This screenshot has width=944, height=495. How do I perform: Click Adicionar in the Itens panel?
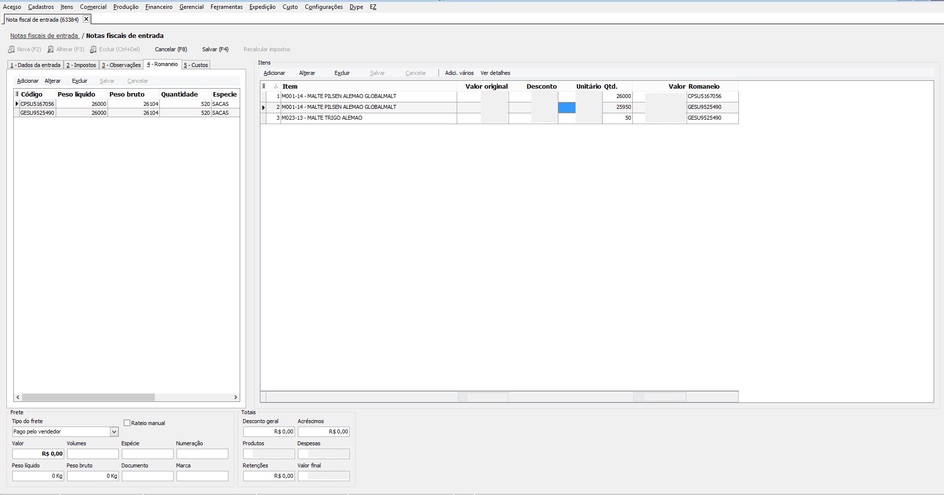pyautogui.click(x=274, y=73)
